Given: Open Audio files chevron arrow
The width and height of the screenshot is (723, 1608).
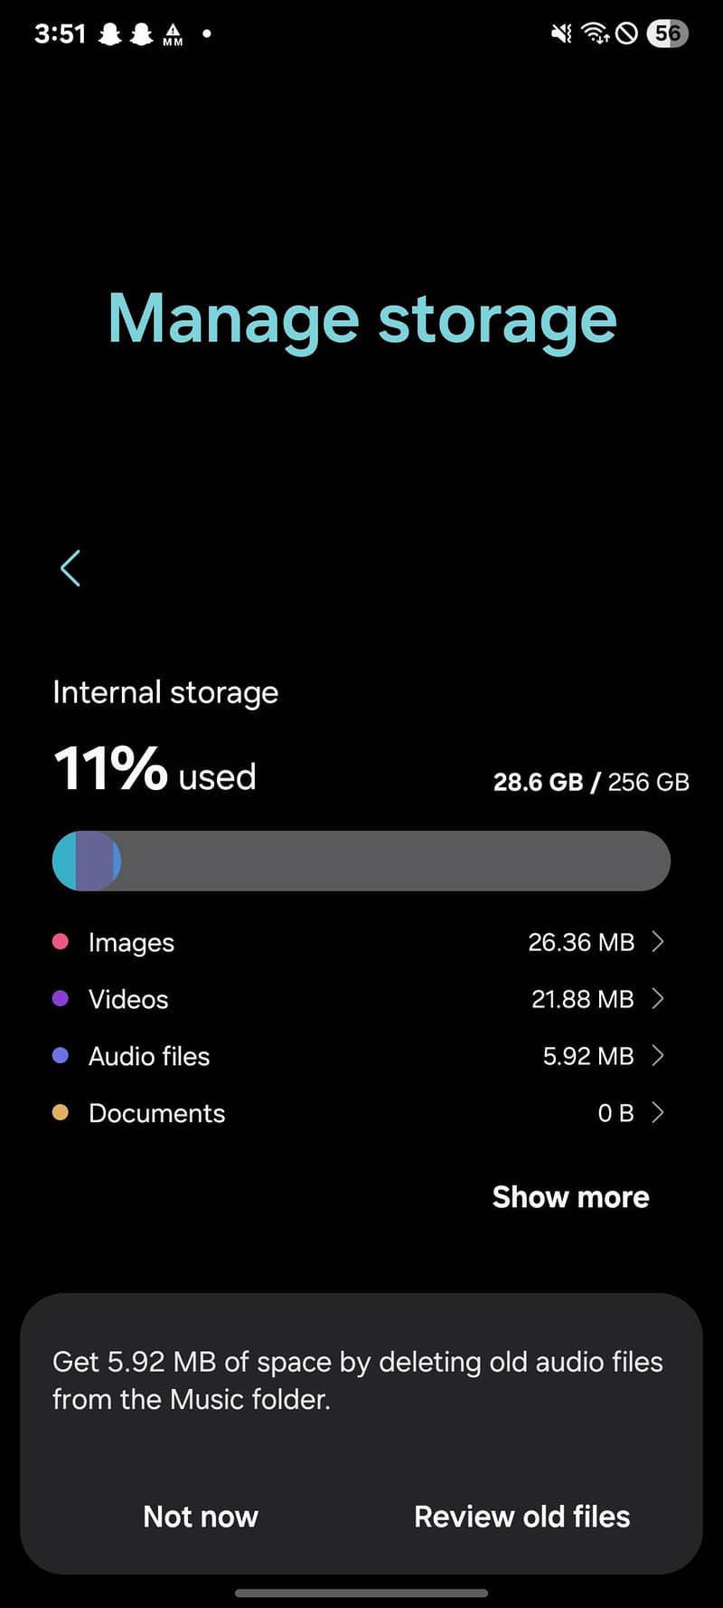Looking at the screenshot, I should pyautogui.click(x=658, y=1056).
